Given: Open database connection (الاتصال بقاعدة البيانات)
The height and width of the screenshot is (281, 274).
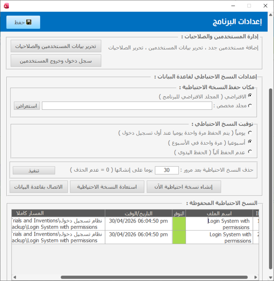Looking at the screenshot, I should (x=39, y=187).
